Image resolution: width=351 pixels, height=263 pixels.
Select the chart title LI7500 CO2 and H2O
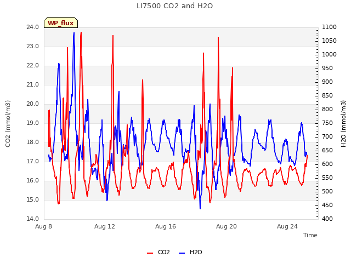click(174, 6)
